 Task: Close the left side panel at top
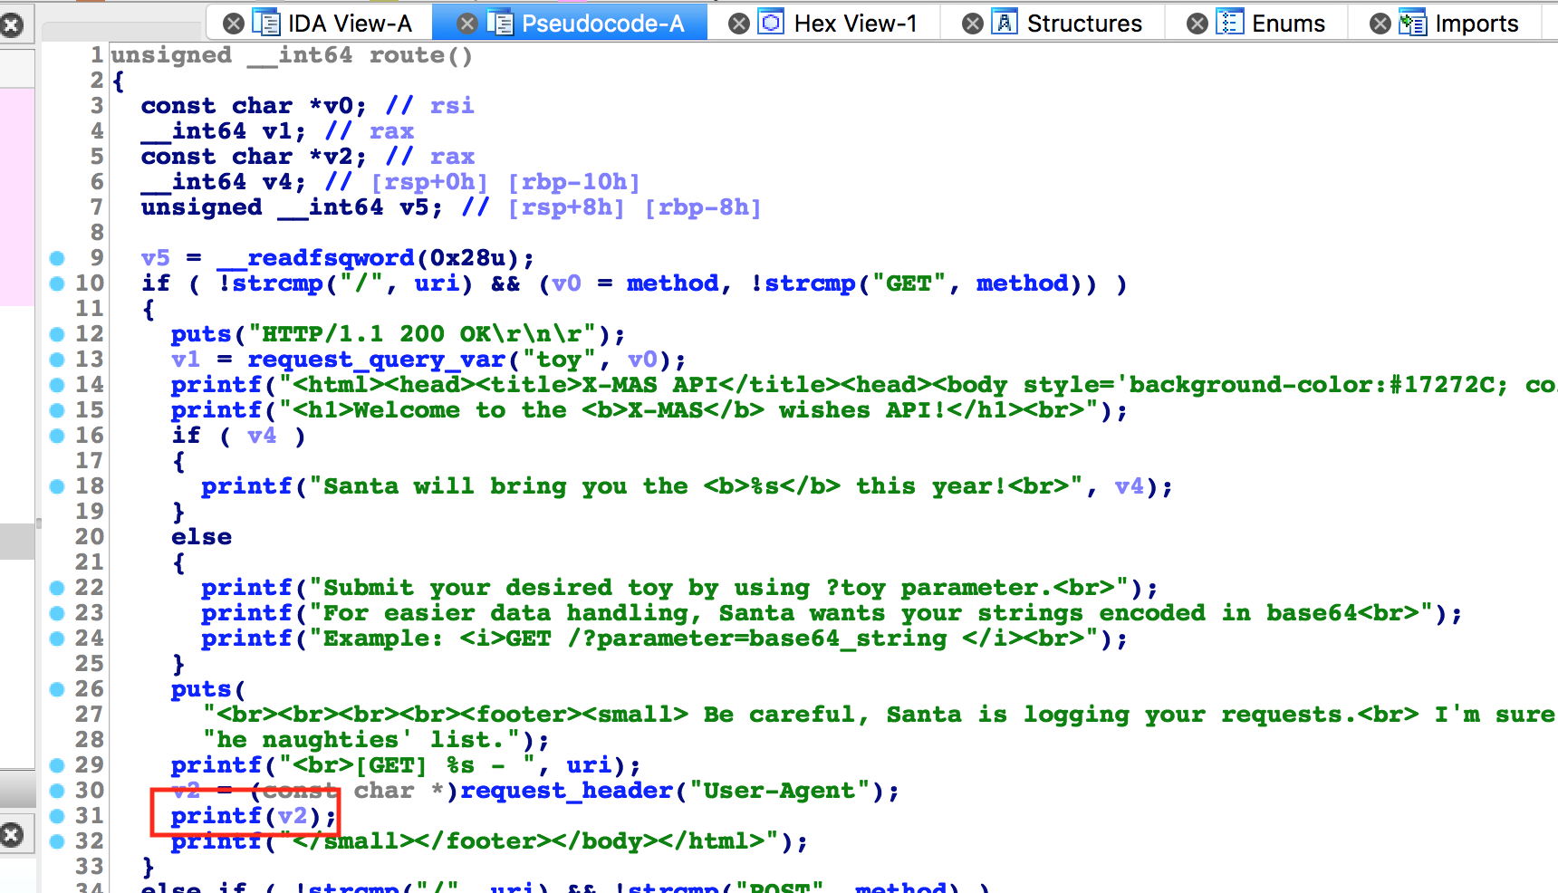11,24
